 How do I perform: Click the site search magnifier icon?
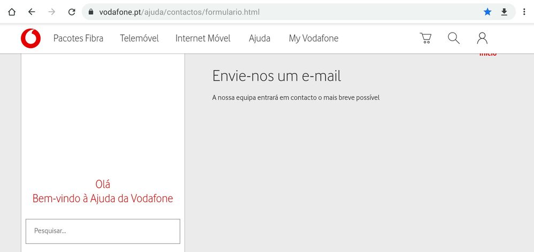pyautogui.click(x=454, y=38)
